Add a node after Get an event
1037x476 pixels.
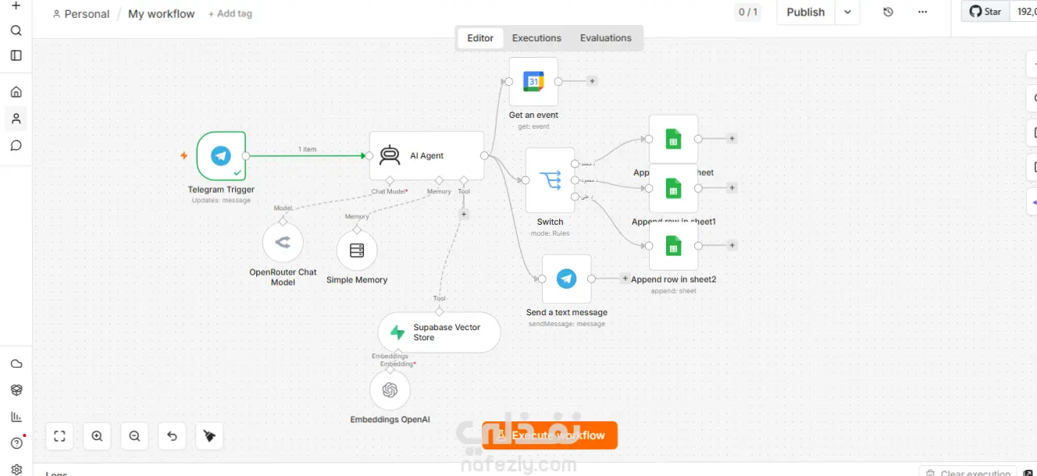592,81
